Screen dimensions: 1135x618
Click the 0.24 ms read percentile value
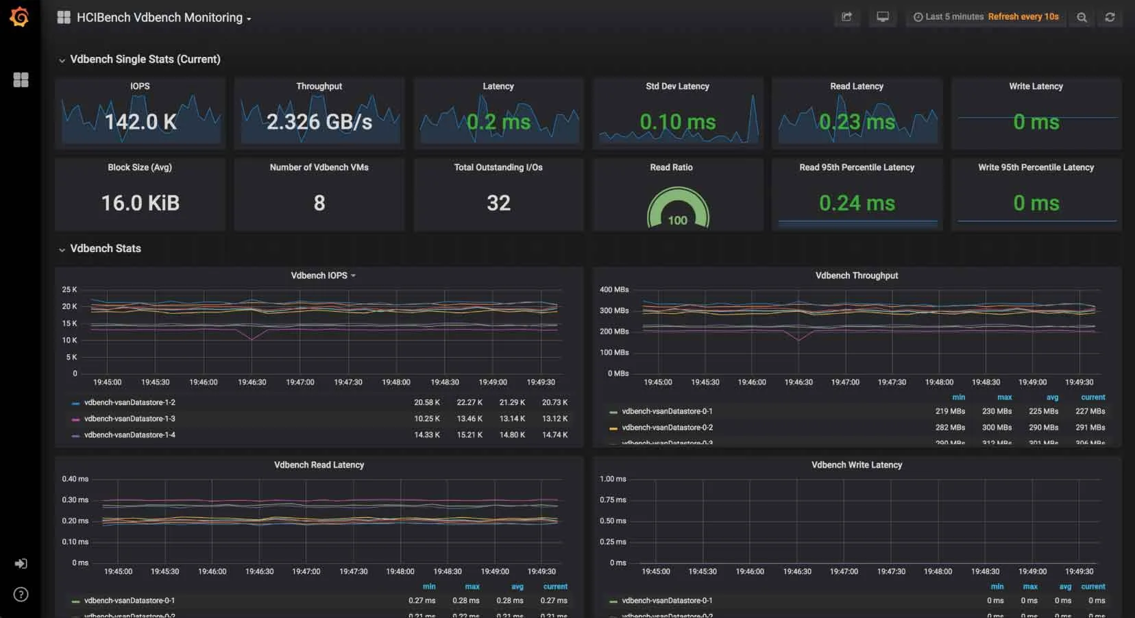[x=857, y=203]
